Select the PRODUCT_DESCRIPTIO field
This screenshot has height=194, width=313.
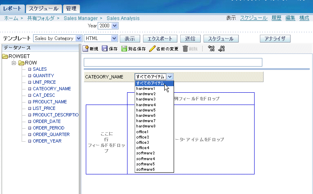(x=56, y=115)
